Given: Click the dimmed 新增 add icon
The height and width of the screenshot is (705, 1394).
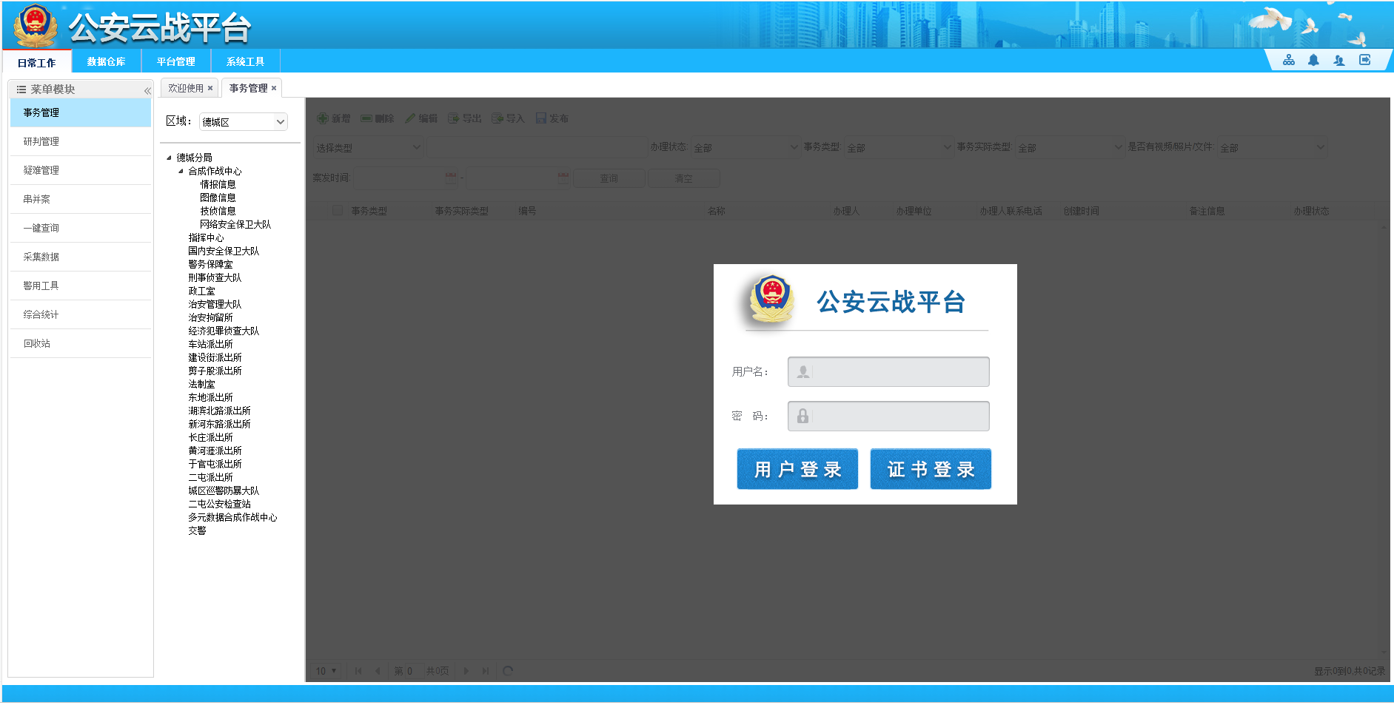Looking at the screenshot, I should (x=323, y=118).
